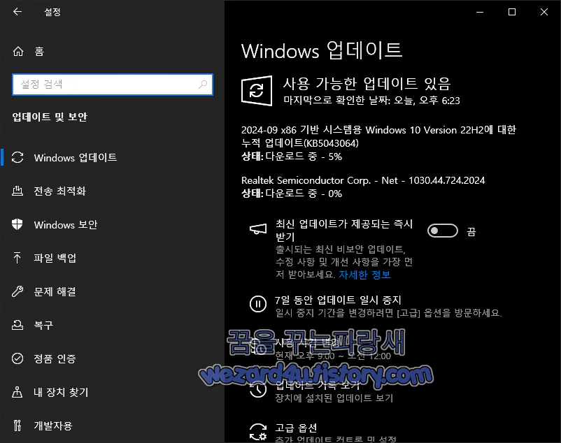Click the 내 장치 찾기 location icon
This screenshot has height=443, width=561.
17,392
